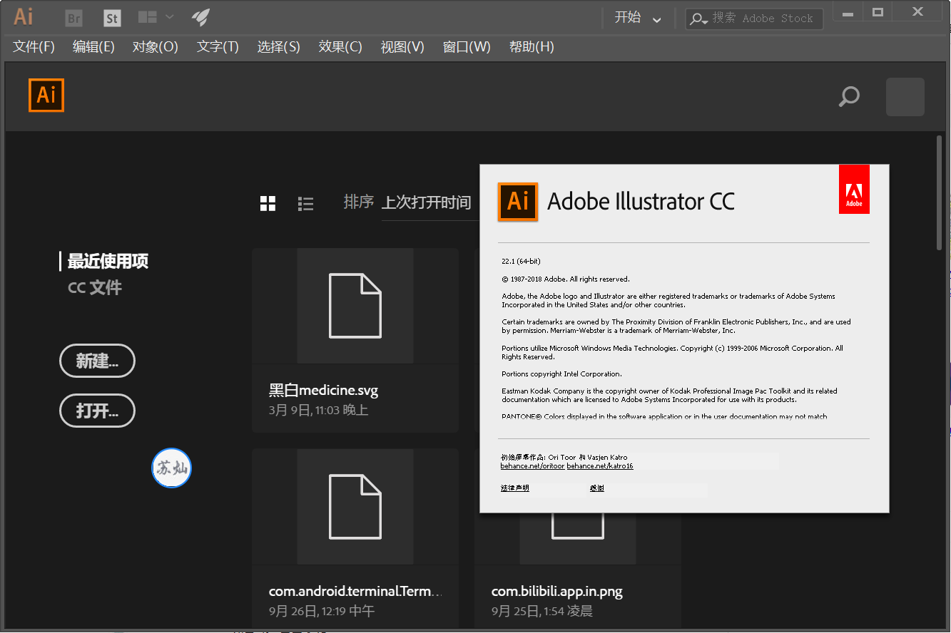The width and height of the screenshot is (951, 633).
Task: Open the 窗口(W) menu
Action: (467, 47)
